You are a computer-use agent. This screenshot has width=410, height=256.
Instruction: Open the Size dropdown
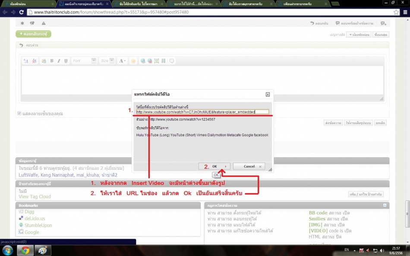(107, 61)
